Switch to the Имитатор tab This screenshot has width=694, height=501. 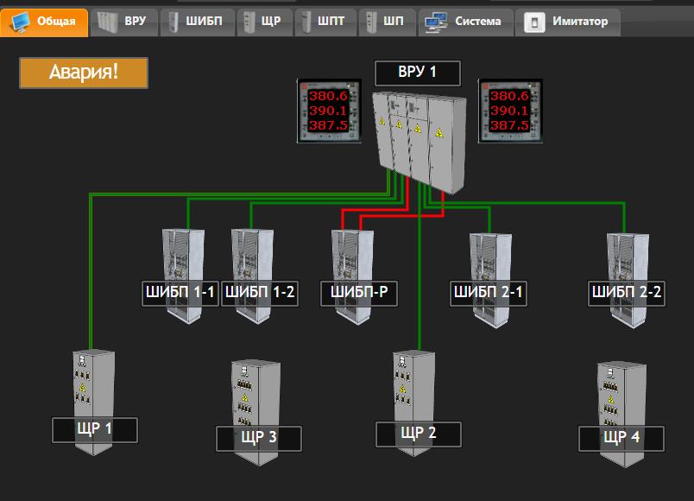[x=569, y=22]
